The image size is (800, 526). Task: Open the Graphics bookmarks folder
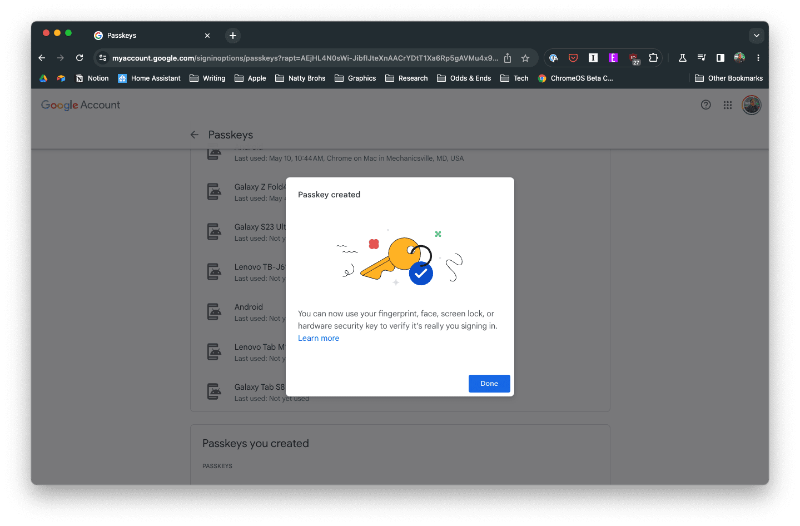tap(355, 78)
